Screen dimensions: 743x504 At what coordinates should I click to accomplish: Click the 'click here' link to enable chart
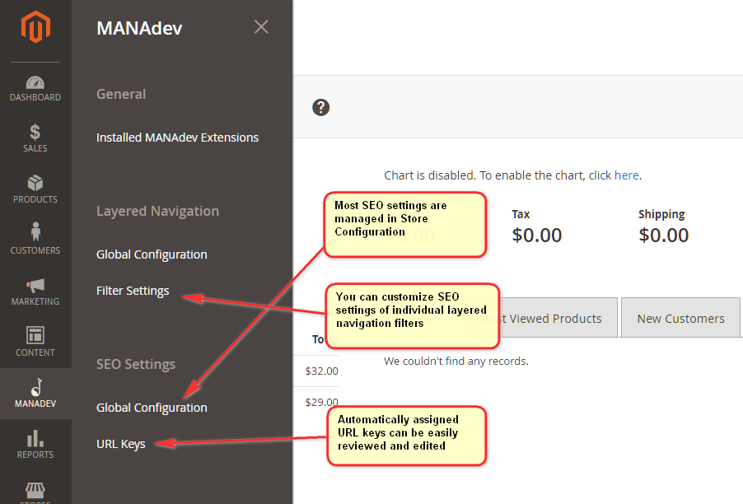[x=626, y=175]
